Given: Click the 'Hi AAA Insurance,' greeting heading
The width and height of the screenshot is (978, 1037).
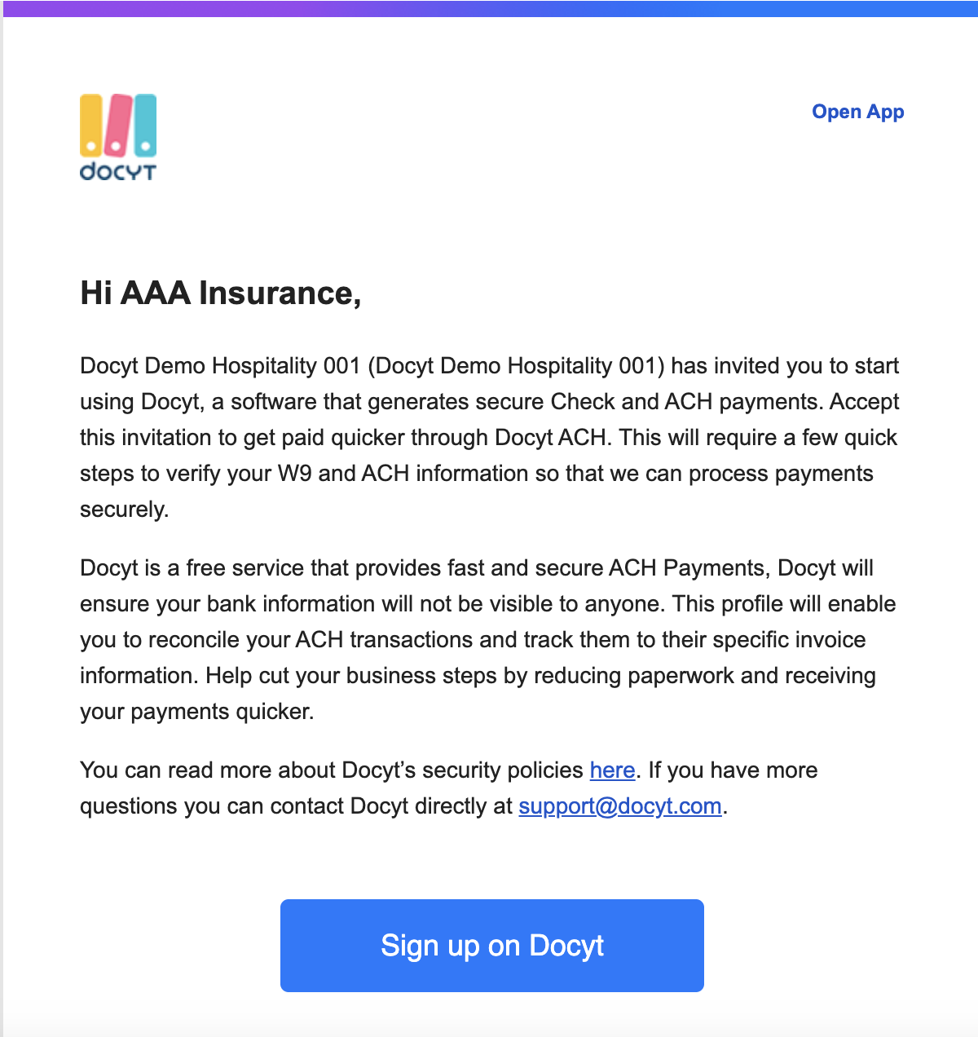Looking at the screenshot, I should coord(220,293).
